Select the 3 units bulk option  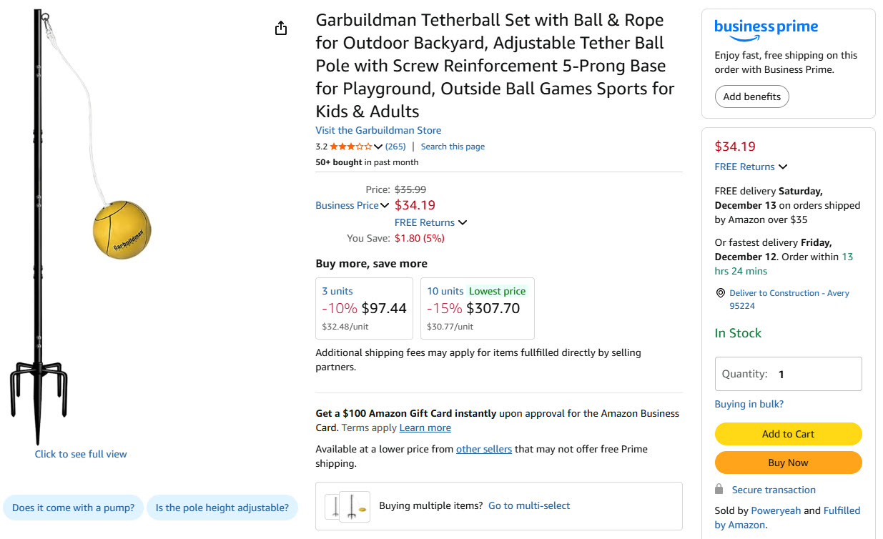(x=364, y=308)
